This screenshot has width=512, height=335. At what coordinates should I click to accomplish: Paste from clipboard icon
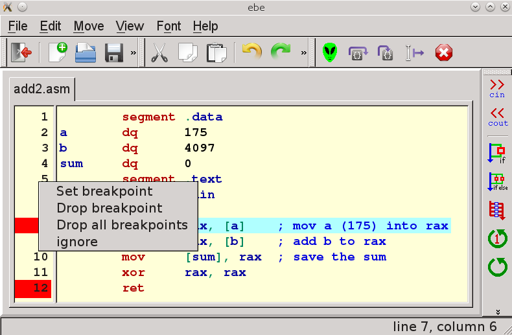click(x=216, y=52)
